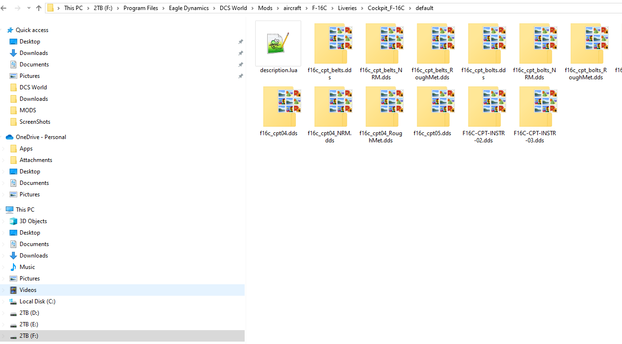Click the Apps folder label under OneDrive
622x344 pixels.
click(26, 149)
